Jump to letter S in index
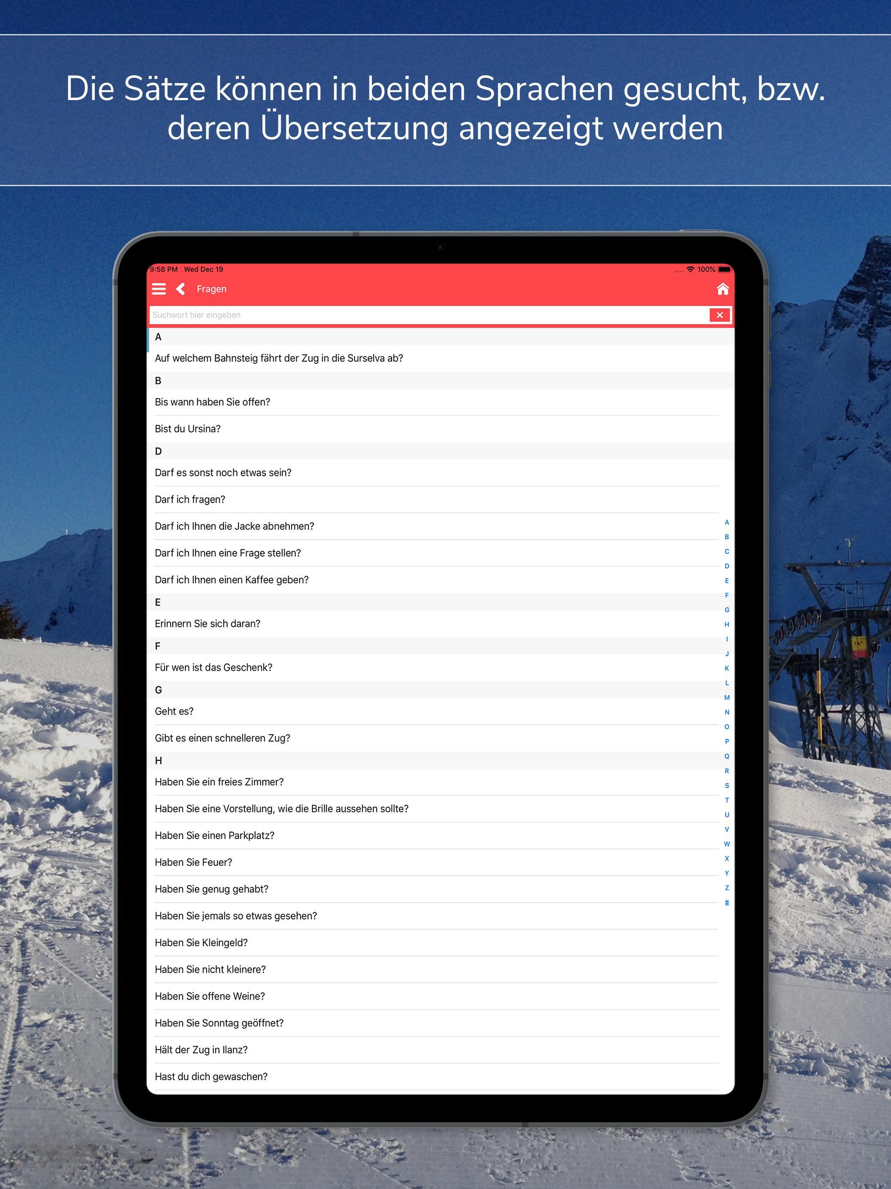Screen dimensions: 891x1189 click(x=727, y=786)
